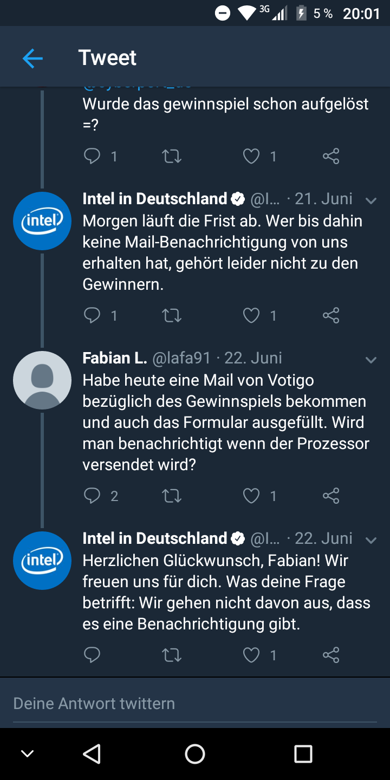Open Fabian L.'s gray avatar picture
The image size is (390, 780).
(x=42, y=380)
